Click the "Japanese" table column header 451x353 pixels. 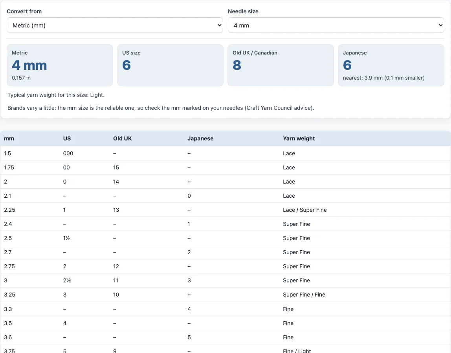200,138
